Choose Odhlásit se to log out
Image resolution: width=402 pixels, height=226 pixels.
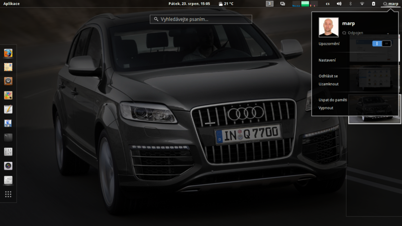click(x=328, y=76)
